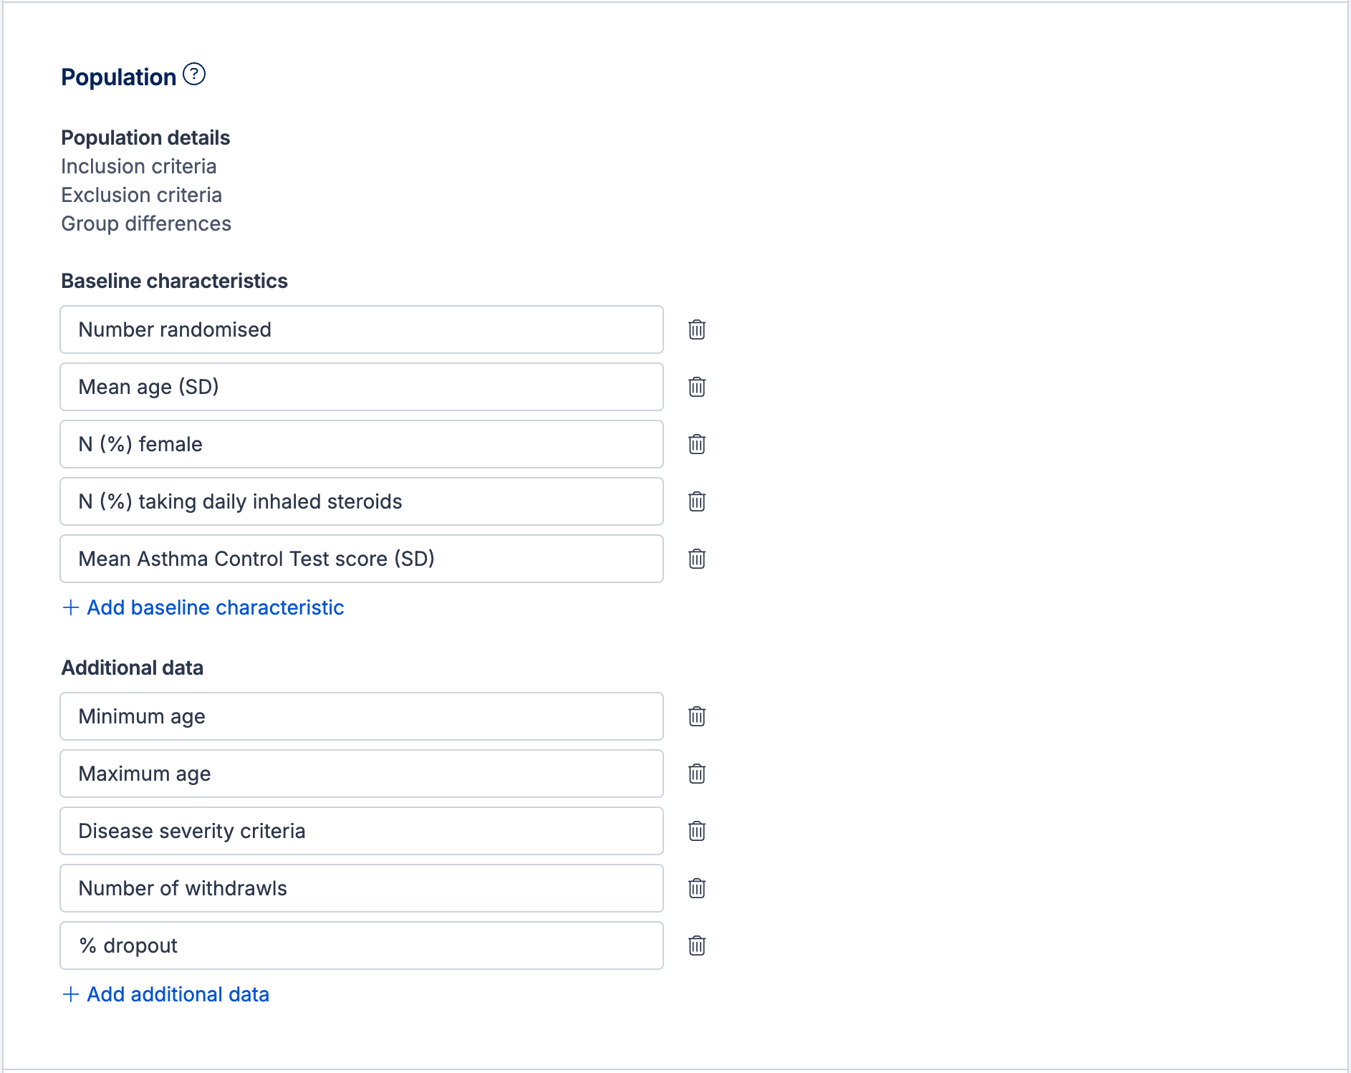Delete the Maximum age data field
Viewport: 1351px width, 1073px height.
point(697,774)
